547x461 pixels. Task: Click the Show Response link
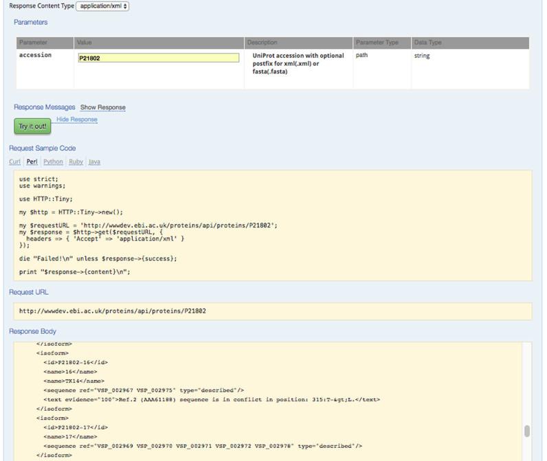coord(102,108)
